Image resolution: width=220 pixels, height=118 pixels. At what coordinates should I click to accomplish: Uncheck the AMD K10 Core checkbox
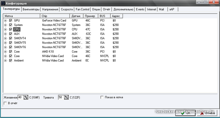(x=11, y=52)
